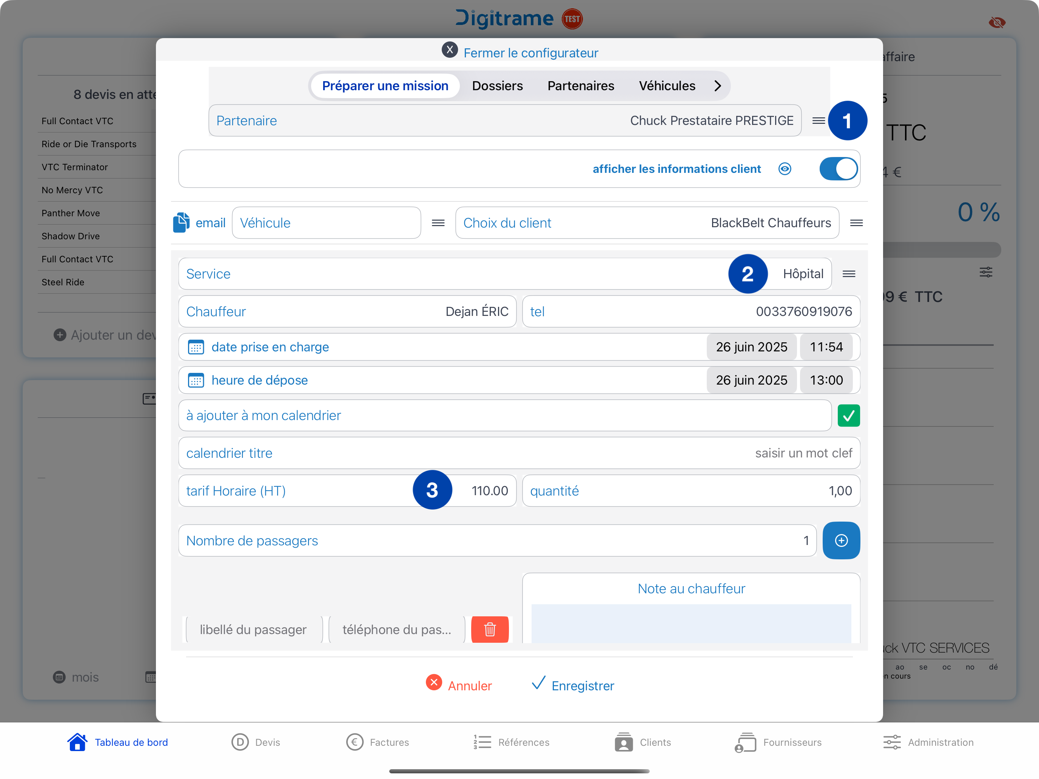Select the Chauffeur field Dejan ÉRIC

click(x=348, y=311)
